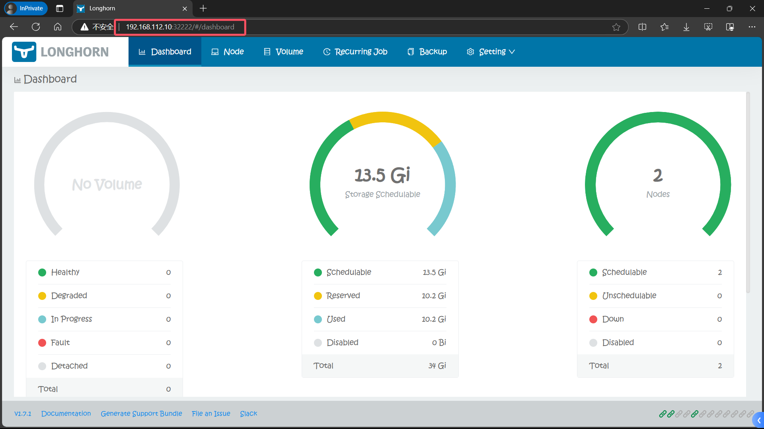Click the 2 Nodes gauge value

658,175
